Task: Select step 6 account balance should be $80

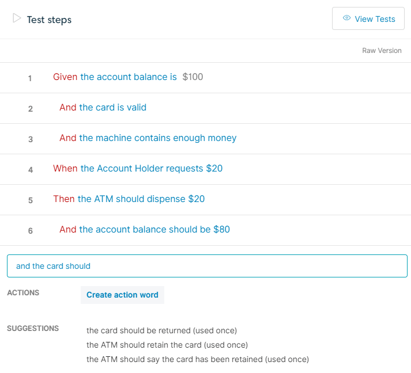Action: 154,230
